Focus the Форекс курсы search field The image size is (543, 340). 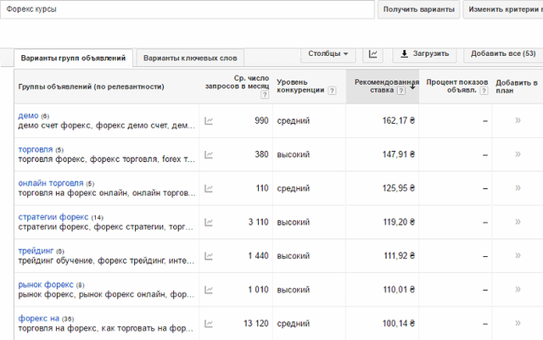click(x=188, y=9)
